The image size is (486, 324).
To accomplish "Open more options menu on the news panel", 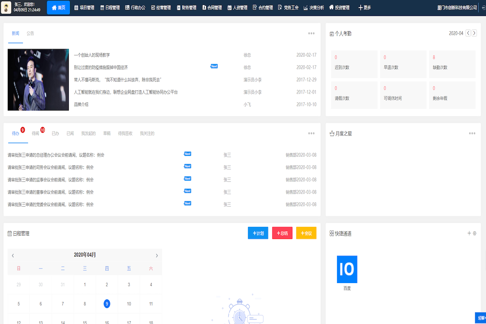I will 311,33.
